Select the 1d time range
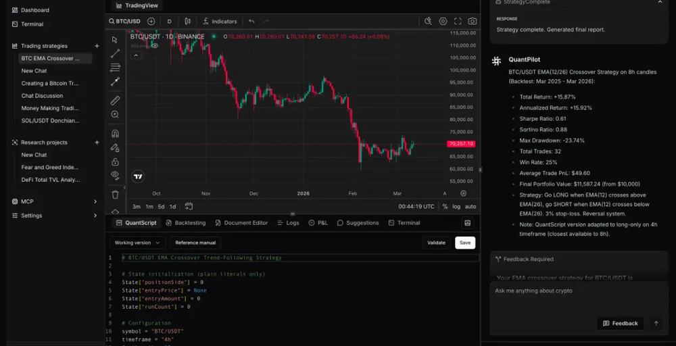The image size is (676, 346). (172, 206)
